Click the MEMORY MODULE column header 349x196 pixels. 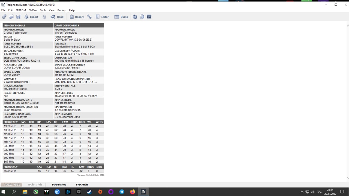28,25
